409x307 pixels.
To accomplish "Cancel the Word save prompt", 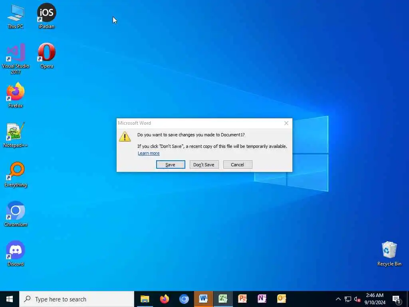I will pos(238,165).
